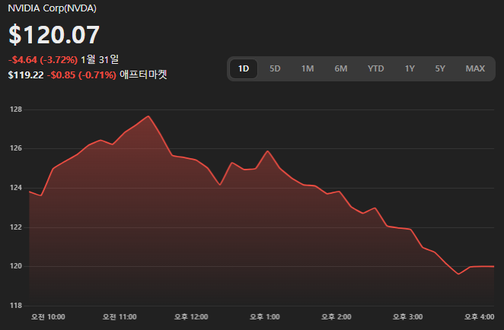Switch chart to 5D range
The width and height of the screenshot is (504, 330).
pyautogui.click(x=275, y=68)
